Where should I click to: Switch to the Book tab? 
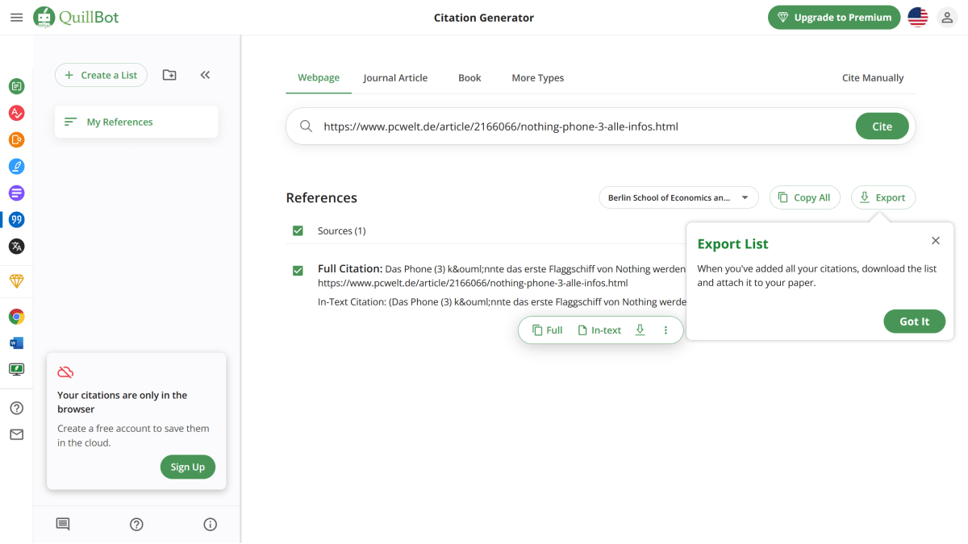[x=469, y=78]
